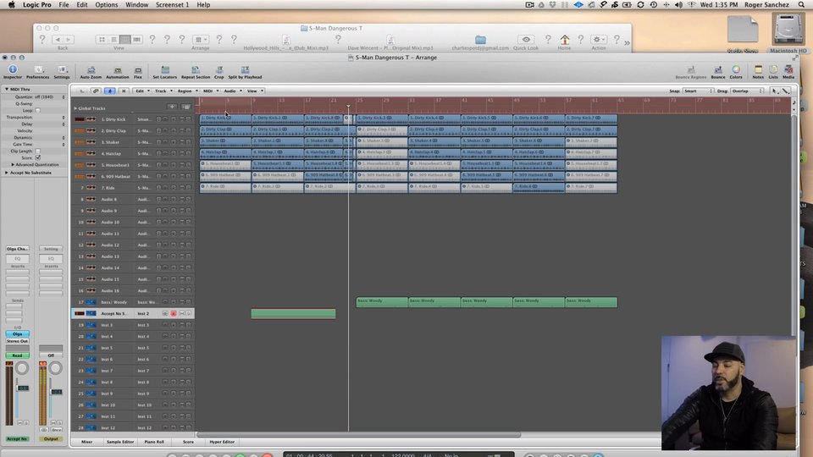Open the Window menu
This screenshot has height=457, width=813.
(x=137, y=5)
